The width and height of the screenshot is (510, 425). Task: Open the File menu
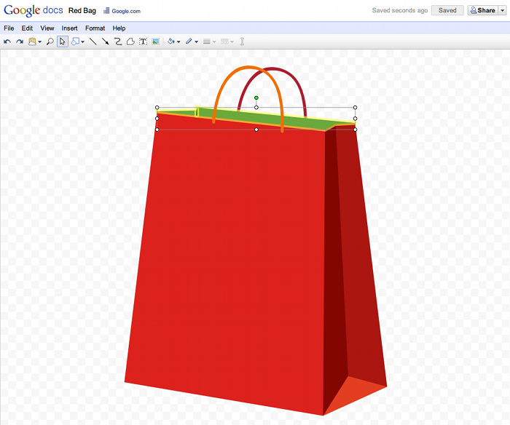[x=9, y=28]
